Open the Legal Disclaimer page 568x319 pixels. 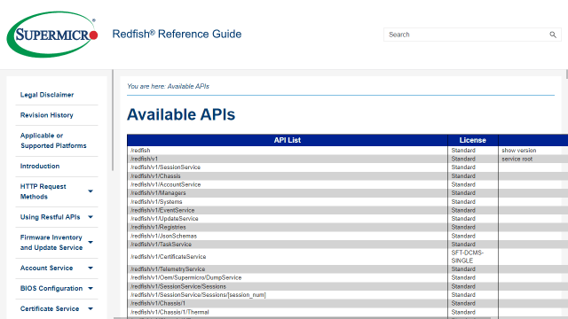pyautogui.click(x=47, y=95)
